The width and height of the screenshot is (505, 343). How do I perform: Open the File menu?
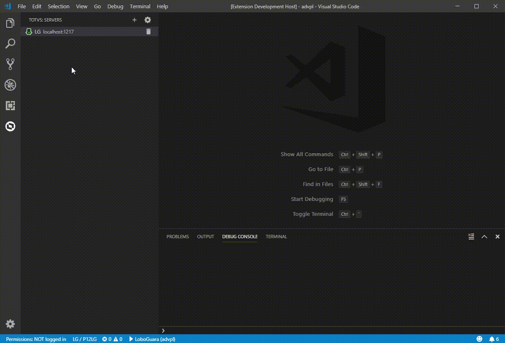pyautogui.click(x=22, y=7)
